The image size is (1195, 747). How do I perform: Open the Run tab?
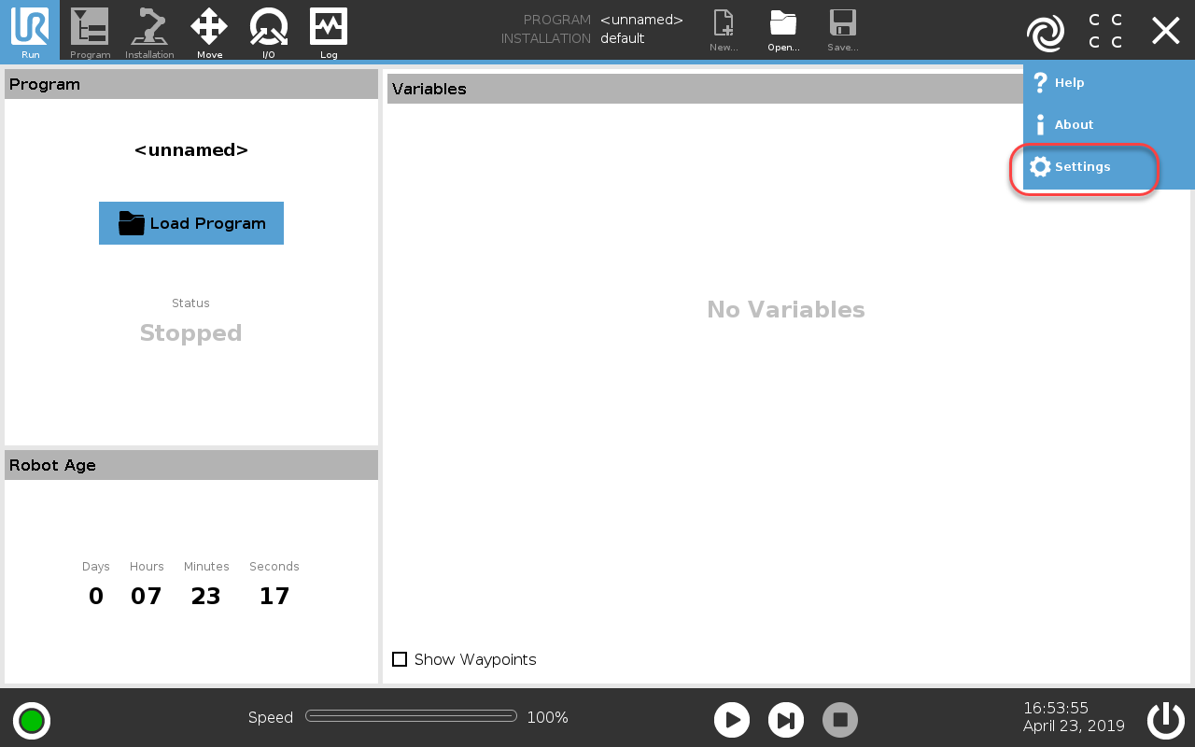click(30, 30)
